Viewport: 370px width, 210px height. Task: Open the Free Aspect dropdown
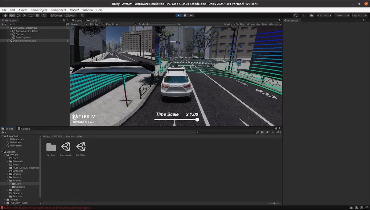click(121, 24)
